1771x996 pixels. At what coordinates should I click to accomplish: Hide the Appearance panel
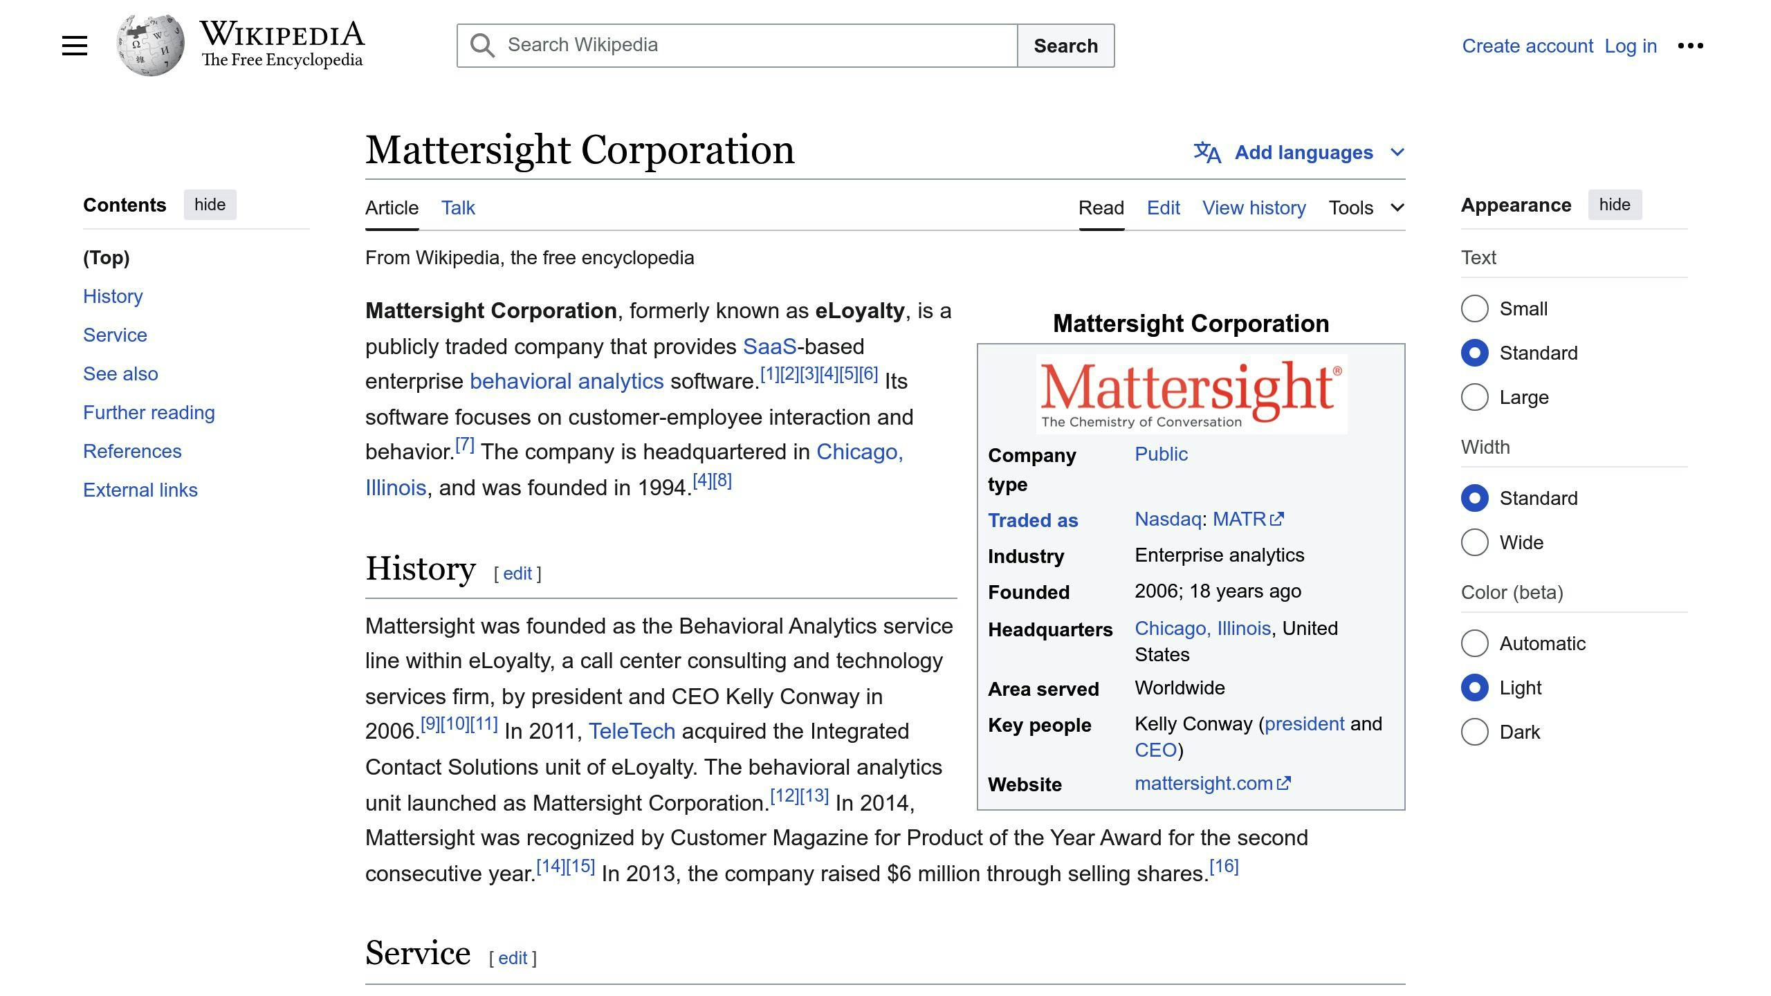[x=1615, y=205]
